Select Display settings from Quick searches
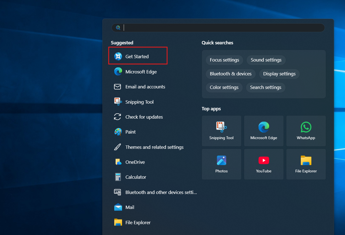The image size is (345, 235). pyautogui.click(x=279, y=74)
